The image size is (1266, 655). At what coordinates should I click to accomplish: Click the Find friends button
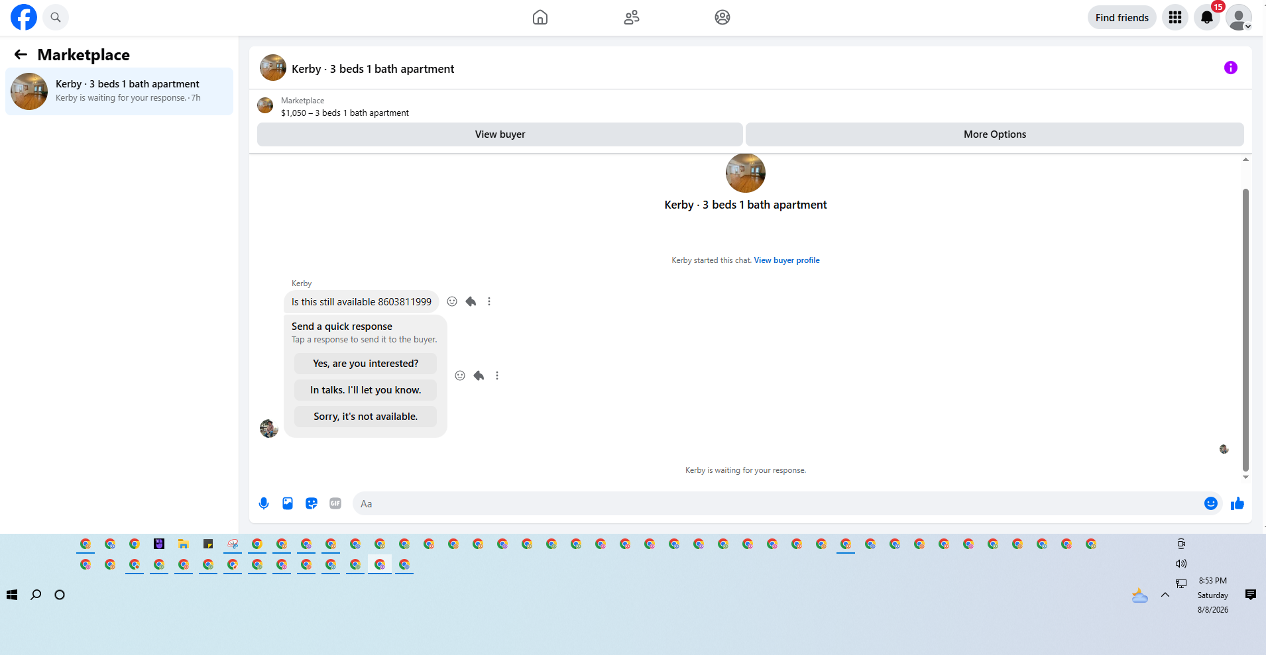[x=1122, y=17]
